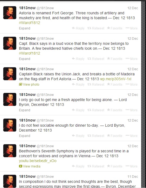Screen dimensions: 146x188
Task: Open the 1813now avatar on the Union Jack tweet
Action: (10, 74)
